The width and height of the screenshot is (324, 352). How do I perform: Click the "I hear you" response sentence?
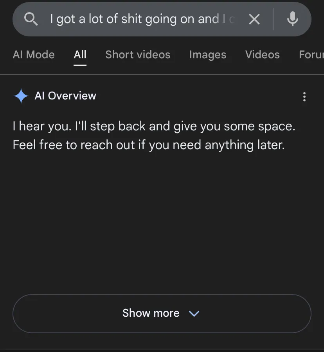(x=154, y=126)
